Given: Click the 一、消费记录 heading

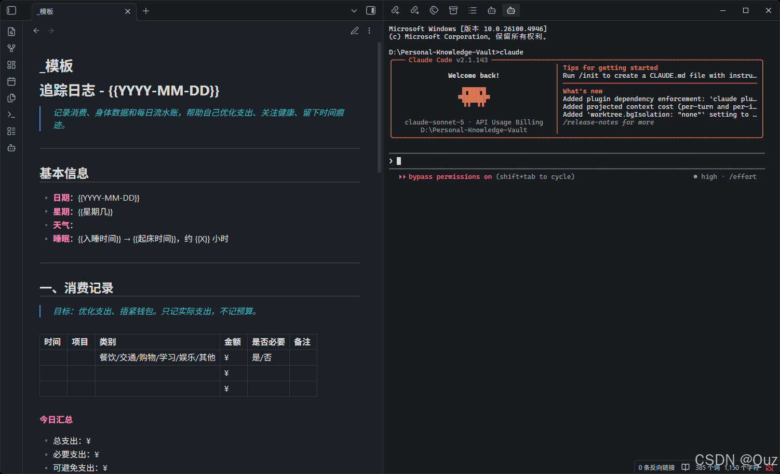Looking at the screenshot, I should coord(76,288).
